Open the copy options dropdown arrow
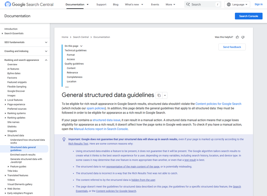 [x=165, y=95]
